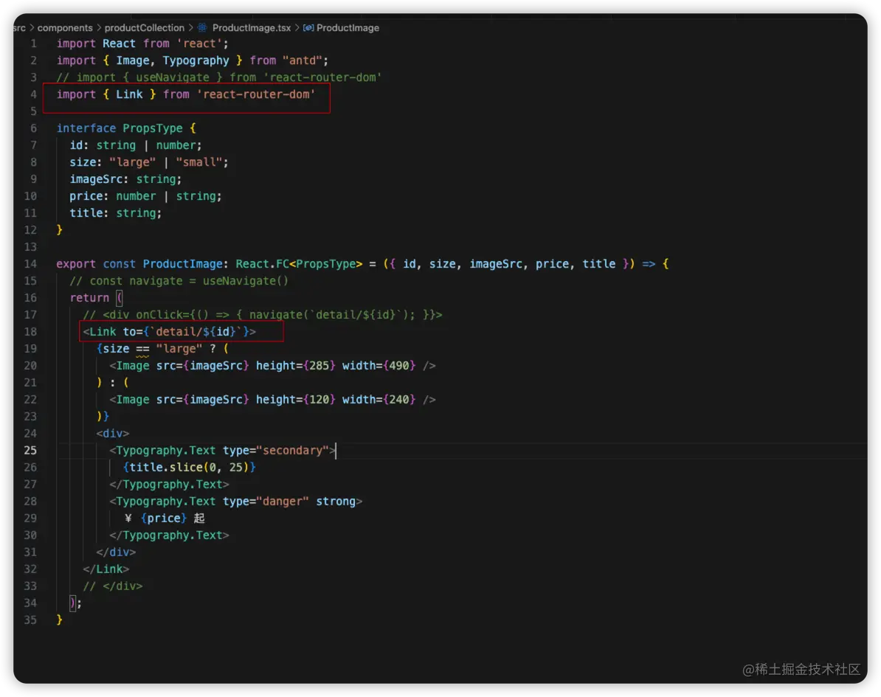
Task: Click the React file icon in breadcrumb
Action: click(x=202, y=27)
